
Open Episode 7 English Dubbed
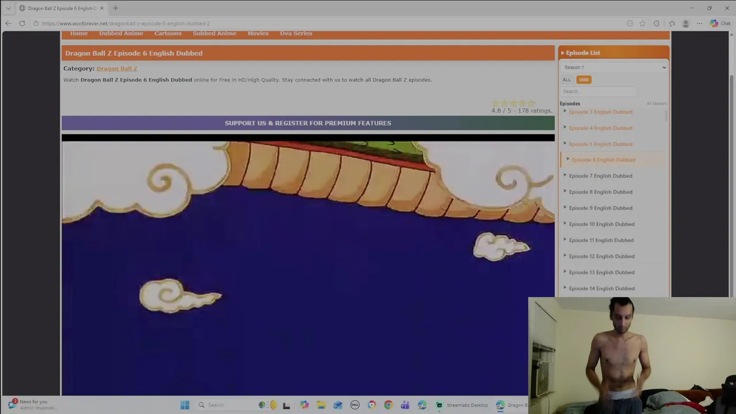click(x=600, y=176)
